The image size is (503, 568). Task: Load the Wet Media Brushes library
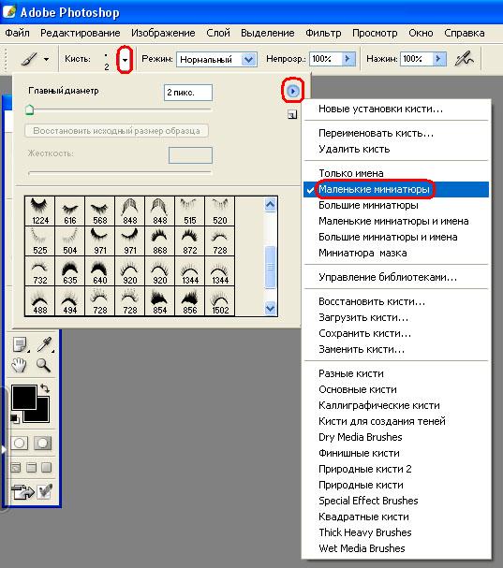(396, 548)
